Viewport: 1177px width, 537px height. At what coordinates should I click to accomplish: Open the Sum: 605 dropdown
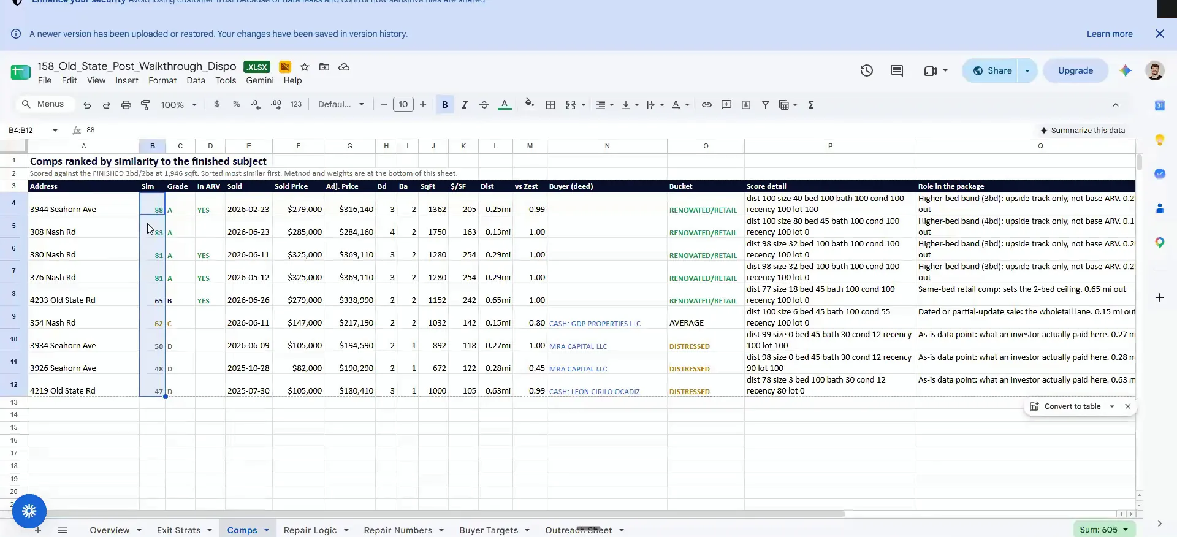click(1104, 530)
